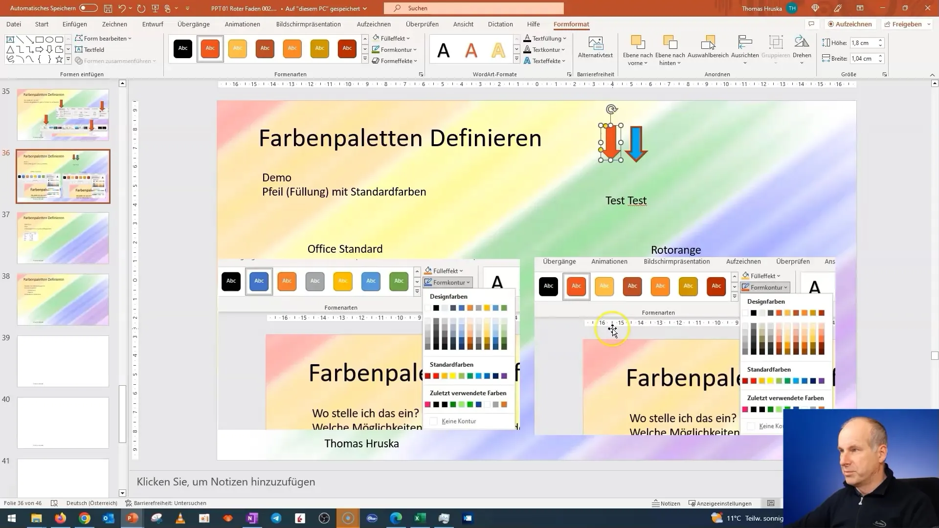Image resolution: width=939 pixels, height=528 pixels.
Task: Click the Suchen search box
Action: [x=473, y=8]
